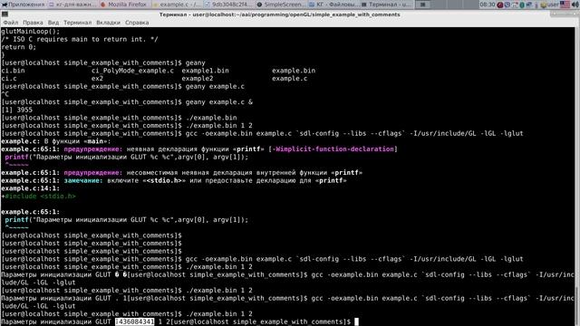Click the 08:30 panel clock
The image size is (580, 326).
(488, 5)
